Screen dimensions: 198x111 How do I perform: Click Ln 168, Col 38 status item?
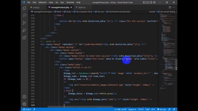pos(120,109)
